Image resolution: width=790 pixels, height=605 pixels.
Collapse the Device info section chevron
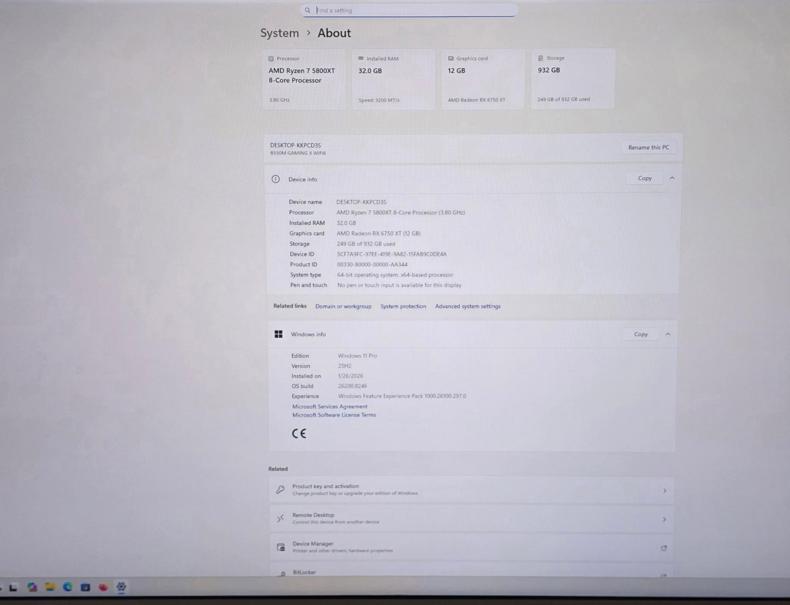672,178
